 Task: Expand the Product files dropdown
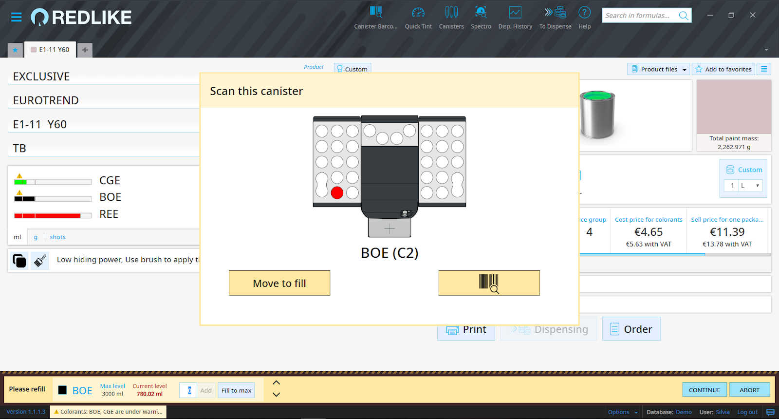pyautogui.click(x=658, y=69)
